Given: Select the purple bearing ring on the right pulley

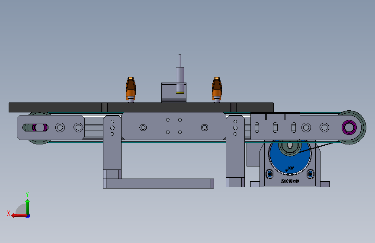Looking at the screenshot, I should pos(349,127).
